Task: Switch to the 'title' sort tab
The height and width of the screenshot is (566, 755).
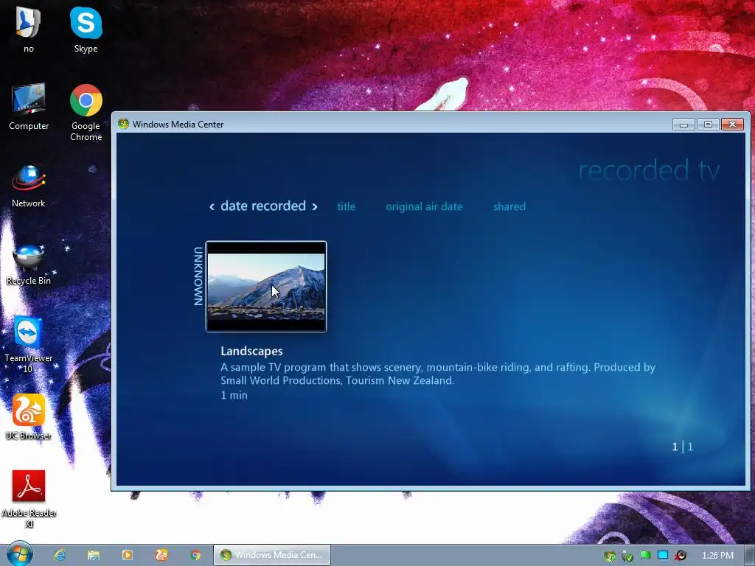Action: pyautogui.click(x=347, y=206)
